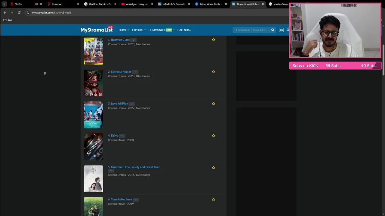
Task: Click the Subs na KICK overlay bar
Action: [x=335, y=66]
